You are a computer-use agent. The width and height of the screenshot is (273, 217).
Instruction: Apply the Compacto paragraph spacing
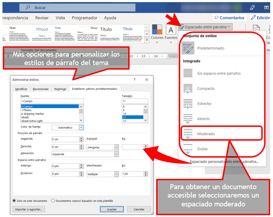coord(188,89)
